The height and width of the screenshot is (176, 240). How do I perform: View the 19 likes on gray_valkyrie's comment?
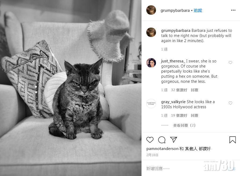pos(179,115)
